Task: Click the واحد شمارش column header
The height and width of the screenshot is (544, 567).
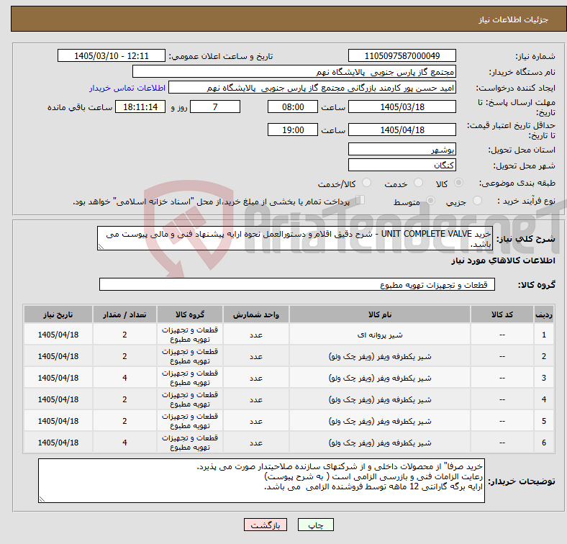Action: click(x=256, y=314)
